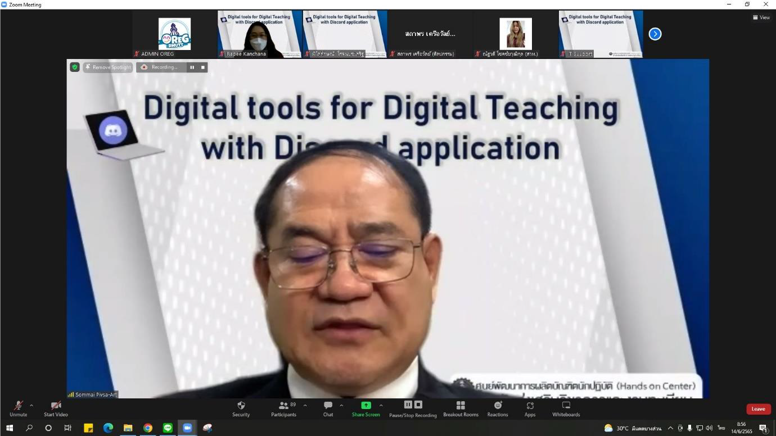Screen dimensions: 776x436
Task: Expand Share Screen options arrow
Action: [x=381, y=405]
